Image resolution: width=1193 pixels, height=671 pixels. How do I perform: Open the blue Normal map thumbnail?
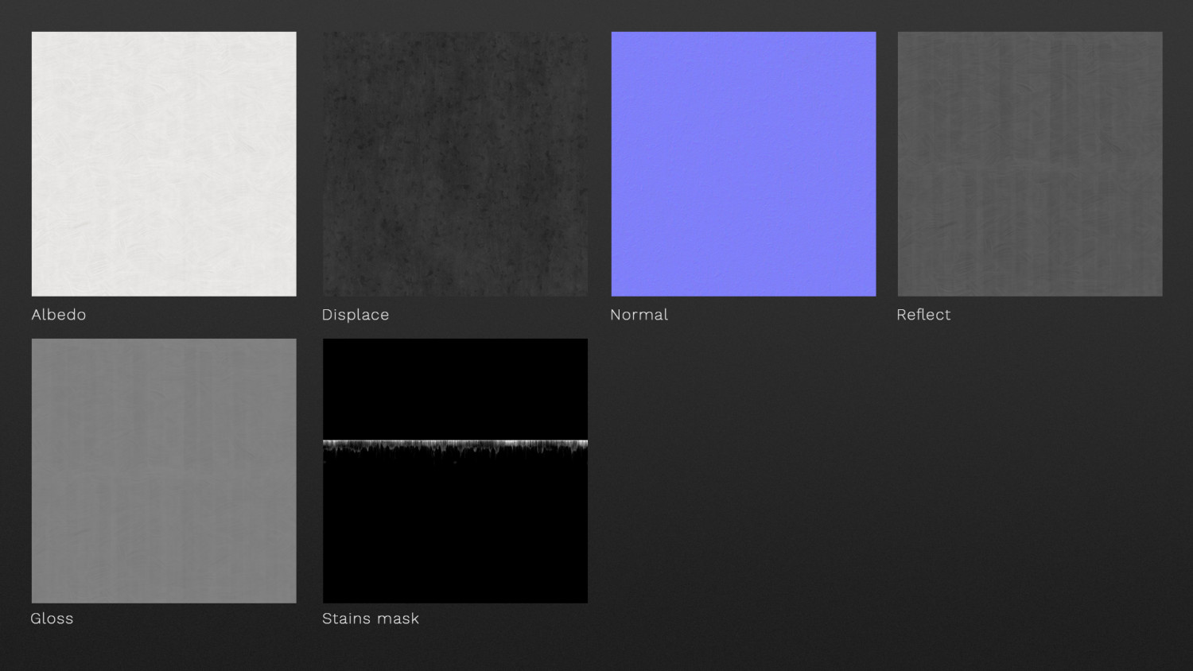(x=744, y=164)
